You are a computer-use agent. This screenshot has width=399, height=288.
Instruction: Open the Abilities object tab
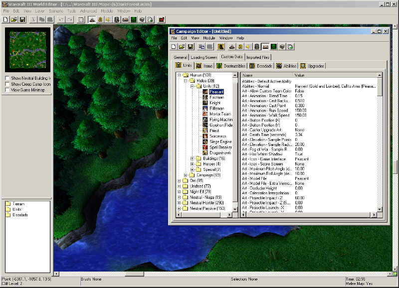[286, 66]
